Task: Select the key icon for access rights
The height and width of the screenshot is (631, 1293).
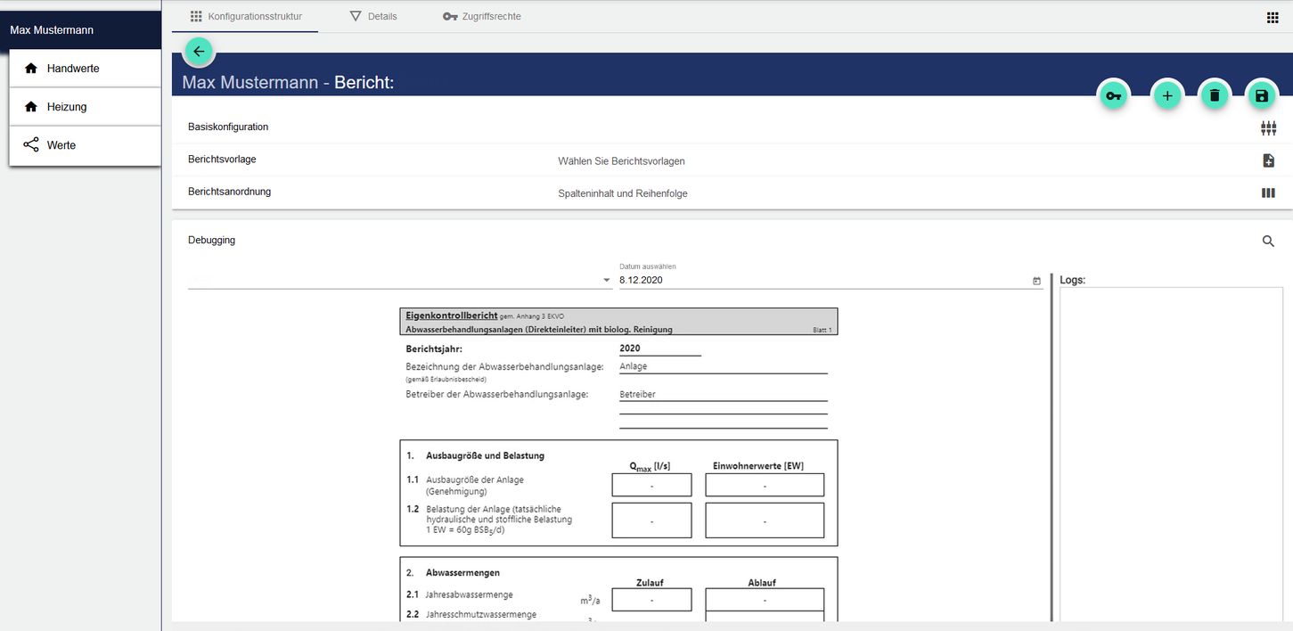Action: (x=1113, y=94)
